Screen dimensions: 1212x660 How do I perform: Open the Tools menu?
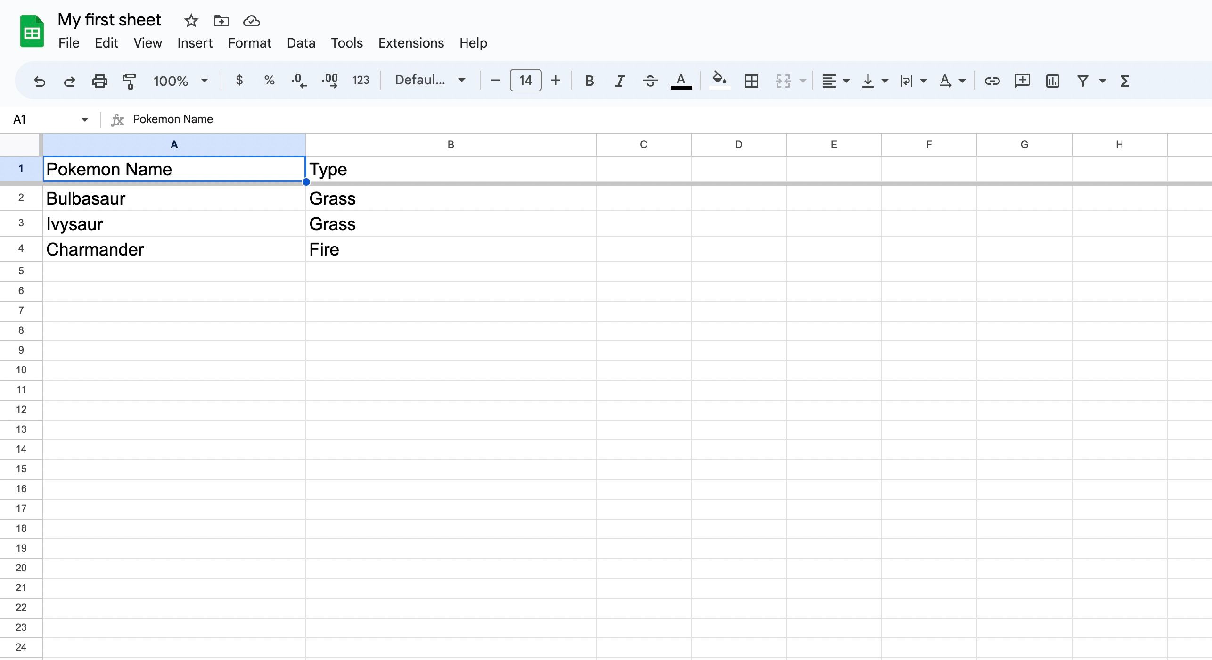click(x=347, y=43)
